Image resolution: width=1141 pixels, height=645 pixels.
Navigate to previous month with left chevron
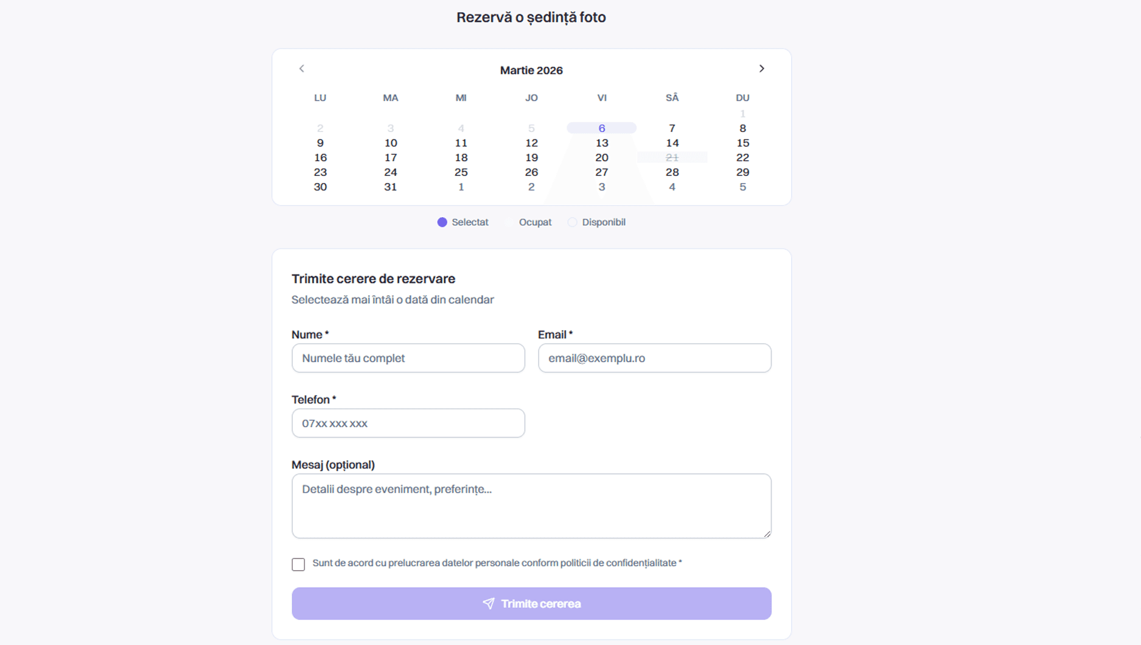coord(301,69)
